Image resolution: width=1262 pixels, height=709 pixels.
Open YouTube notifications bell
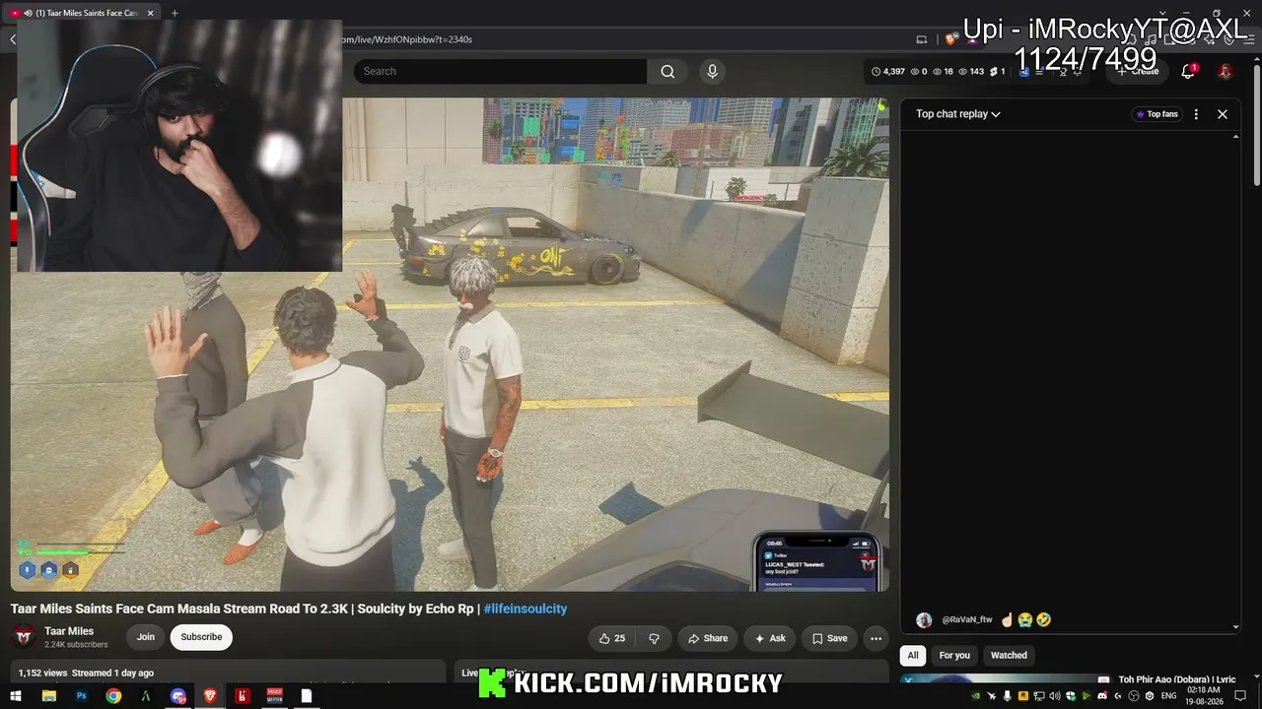coord(1189,71)
